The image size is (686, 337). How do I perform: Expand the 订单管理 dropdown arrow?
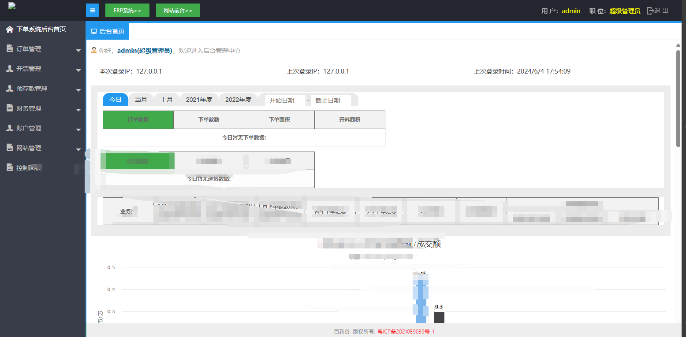(78, 50)
